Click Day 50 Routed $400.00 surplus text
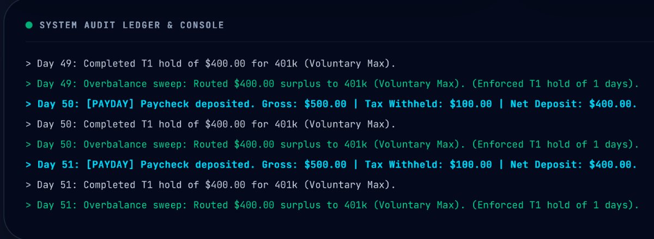 [257, 145]
